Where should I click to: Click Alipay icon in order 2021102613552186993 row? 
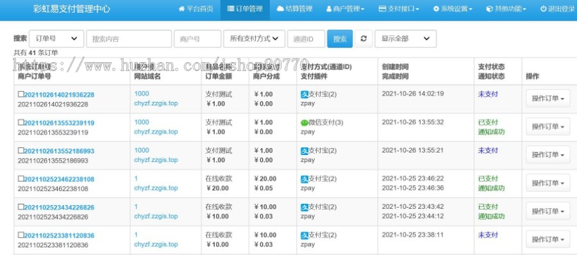click(x=305, y=151)
